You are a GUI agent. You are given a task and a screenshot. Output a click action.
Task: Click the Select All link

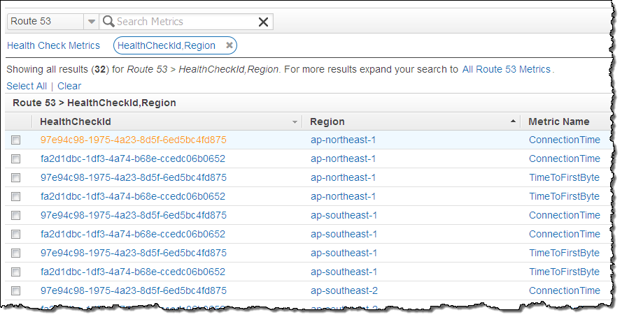27,86
